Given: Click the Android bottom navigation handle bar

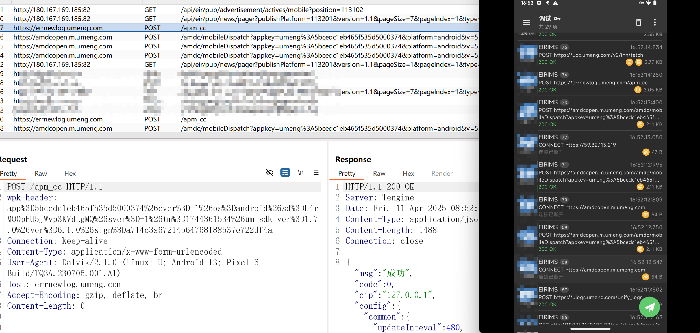Looking at the screenshot, I should [x=590, y=329].
